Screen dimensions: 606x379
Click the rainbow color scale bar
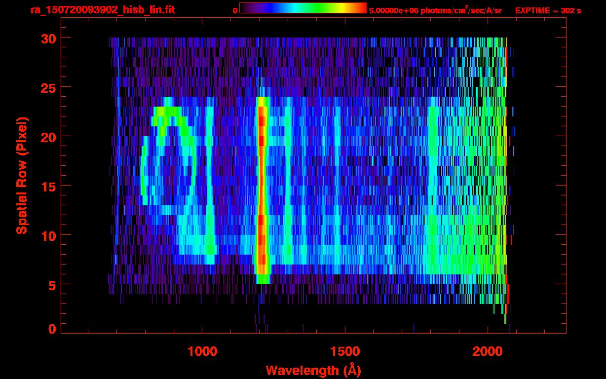click(x=303, y=8)
